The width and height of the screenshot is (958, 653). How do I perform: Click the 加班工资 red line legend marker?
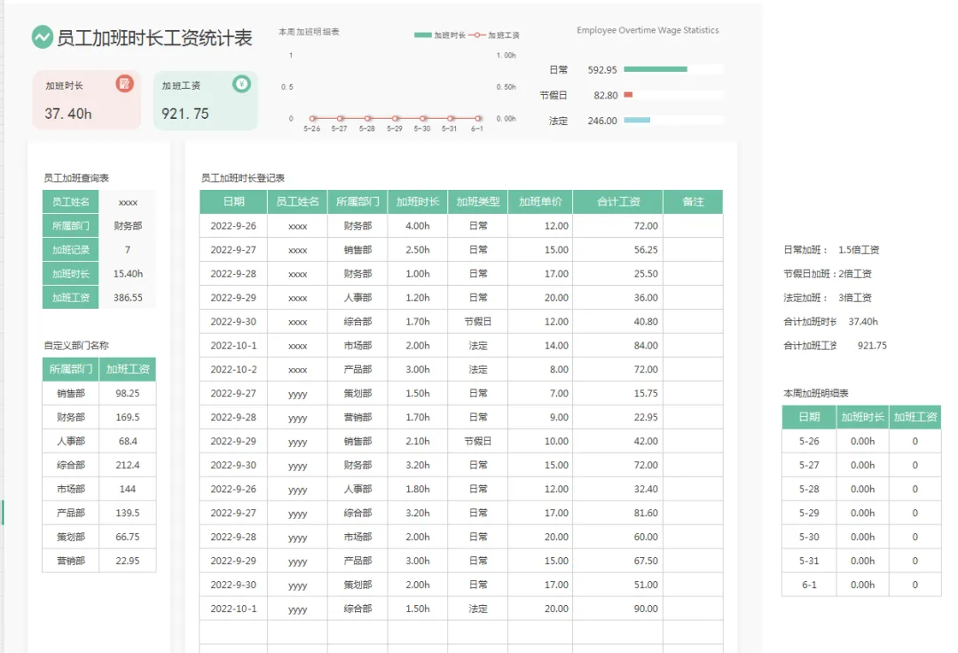477,35
